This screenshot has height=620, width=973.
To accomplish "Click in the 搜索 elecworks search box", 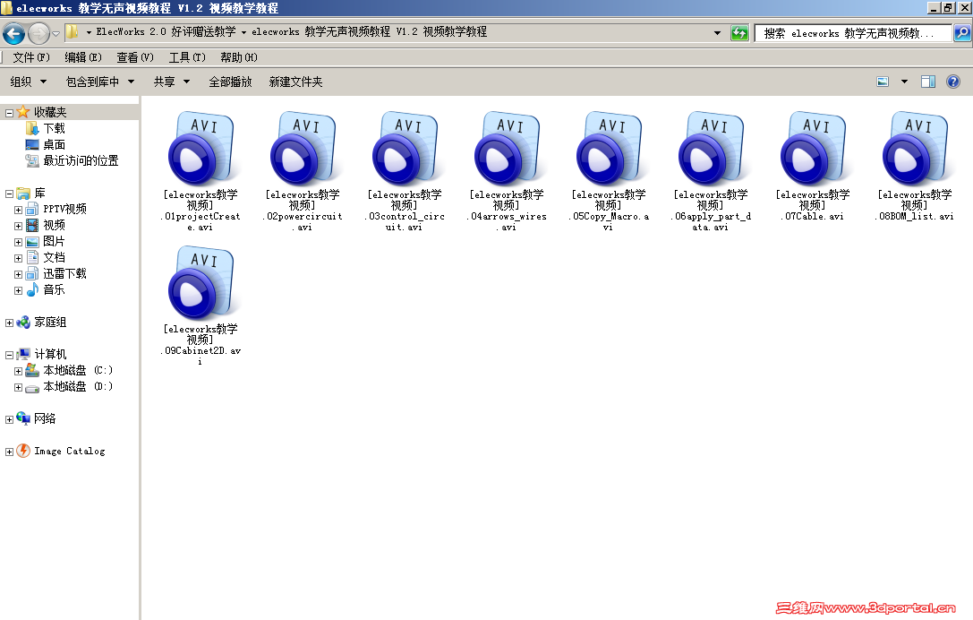I will [853, 33].
